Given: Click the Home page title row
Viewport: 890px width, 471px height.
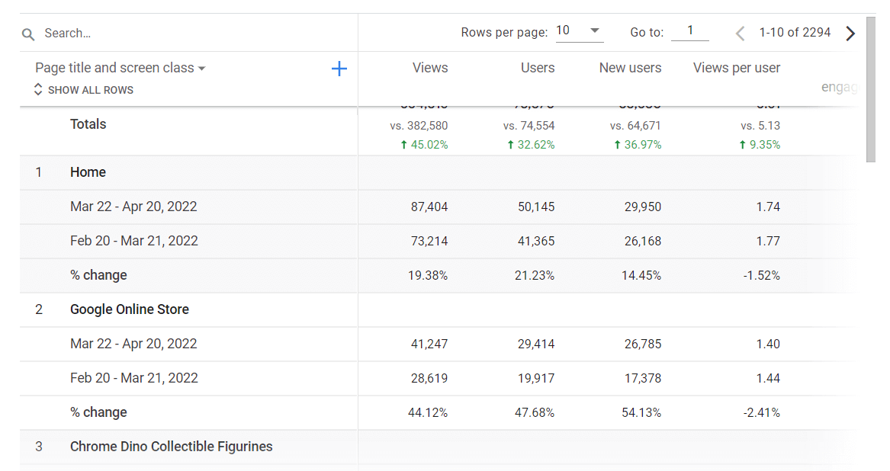Looking at the screenshot, I should tap(88, 172).
